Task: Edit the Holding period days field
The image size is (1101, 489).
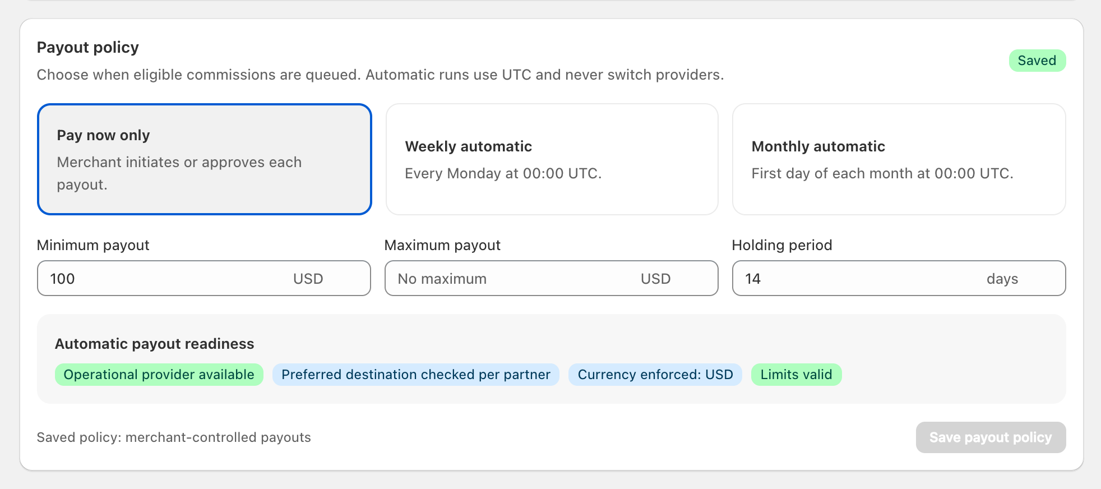Action: point(899,278)
